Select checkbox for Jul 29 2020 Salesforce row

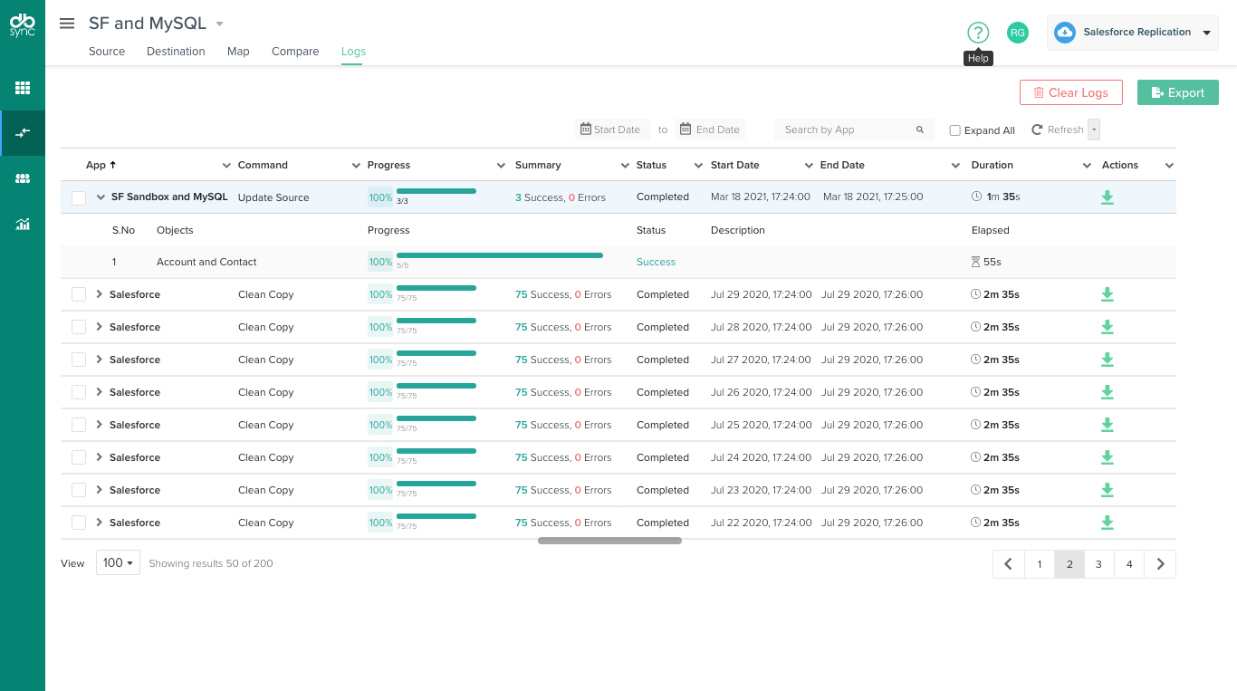79,294
